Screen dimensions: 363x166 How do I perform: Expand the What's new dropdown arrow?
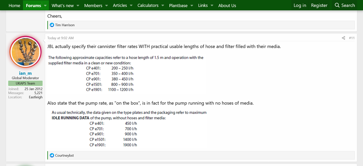(78, 5)
